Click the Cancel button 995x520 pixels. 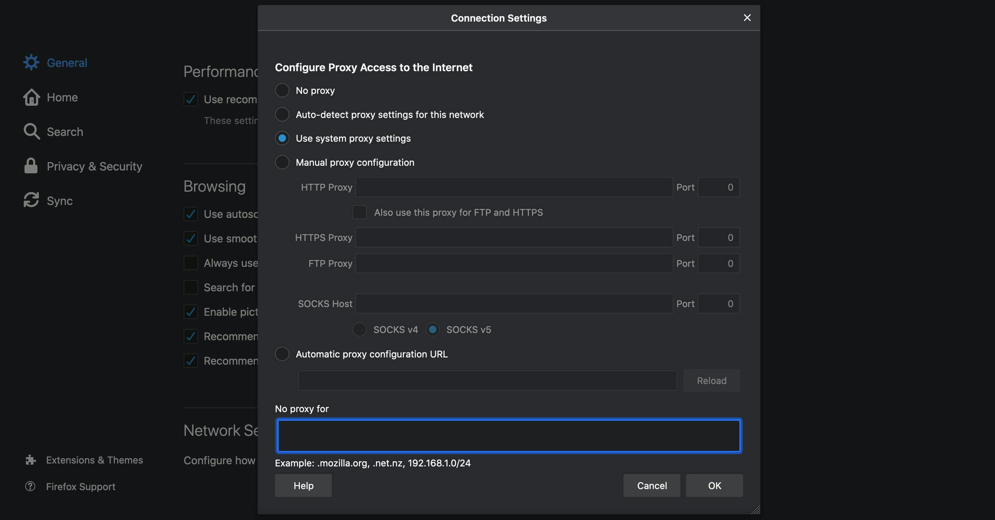pyautogui.click(x=652, y=485)
